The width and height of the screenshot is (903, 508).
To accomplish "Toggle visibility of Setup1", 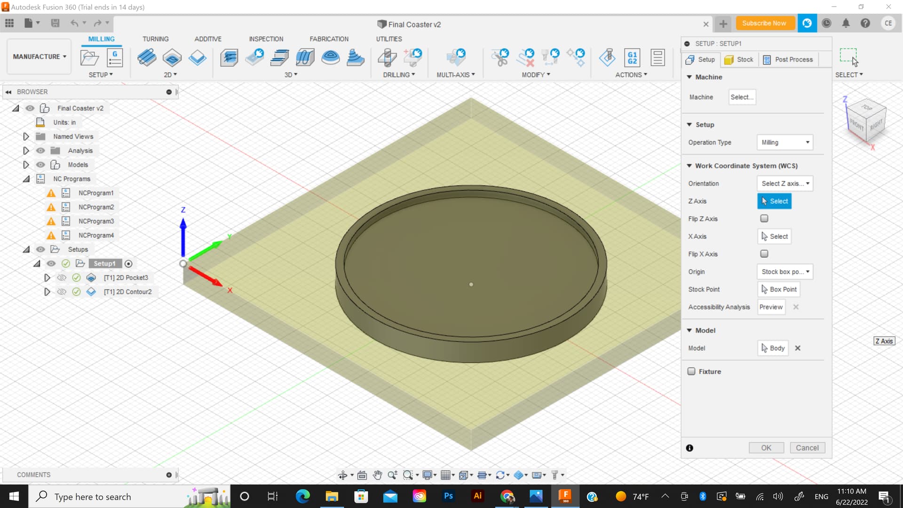I will (x=51, y=263).
